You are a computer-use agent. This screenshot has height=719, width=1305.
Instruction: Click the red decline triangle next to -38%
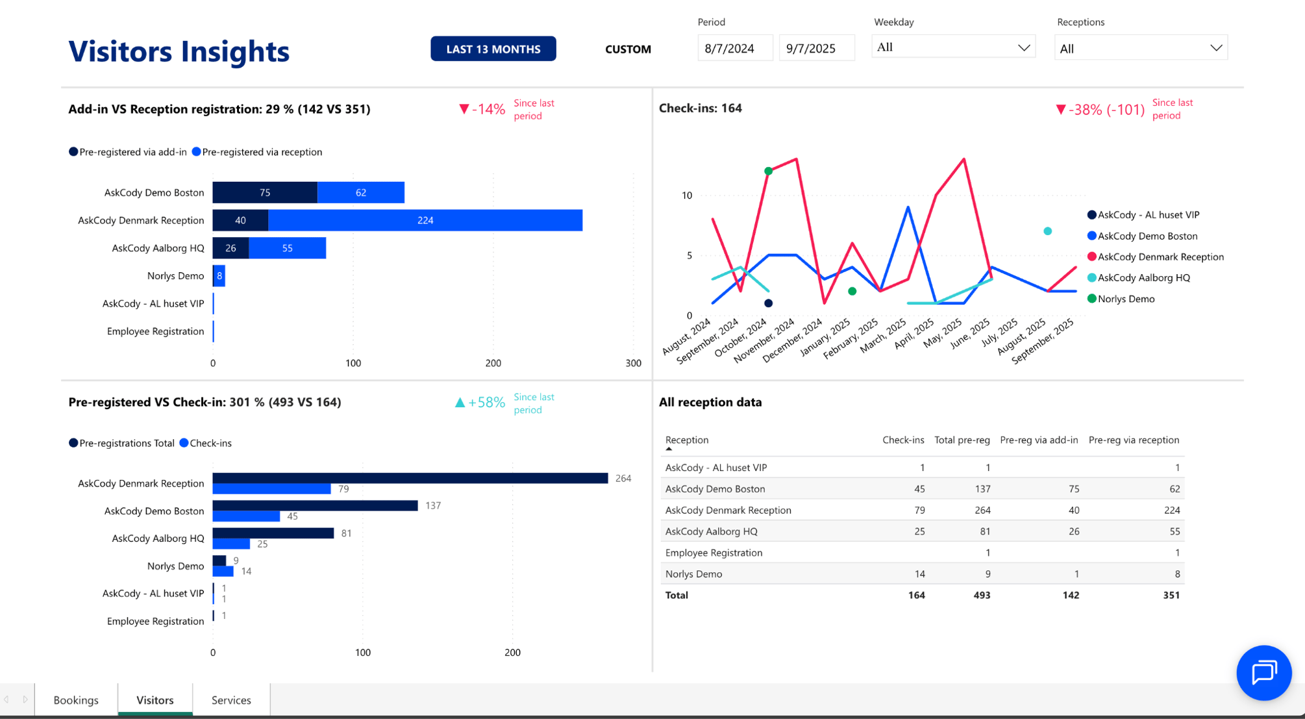tap(1060, 109)
